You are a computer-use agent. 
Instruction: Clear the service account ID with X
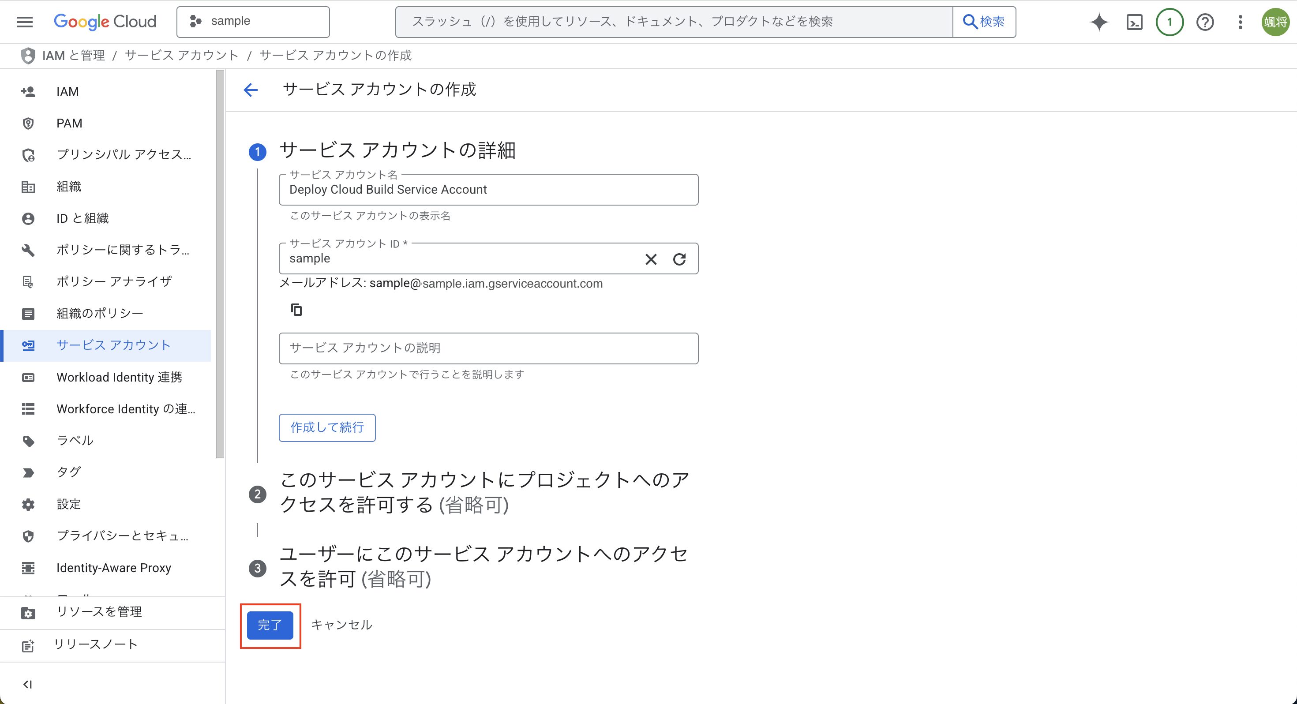651,259
